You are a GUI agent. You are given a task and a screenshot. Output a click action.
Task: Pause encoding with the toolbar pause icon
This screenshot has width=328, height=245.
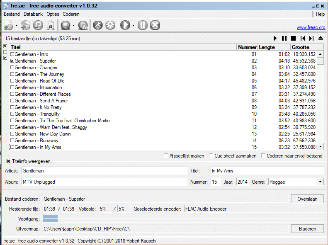pyautogui.click(x=143, y=25)
